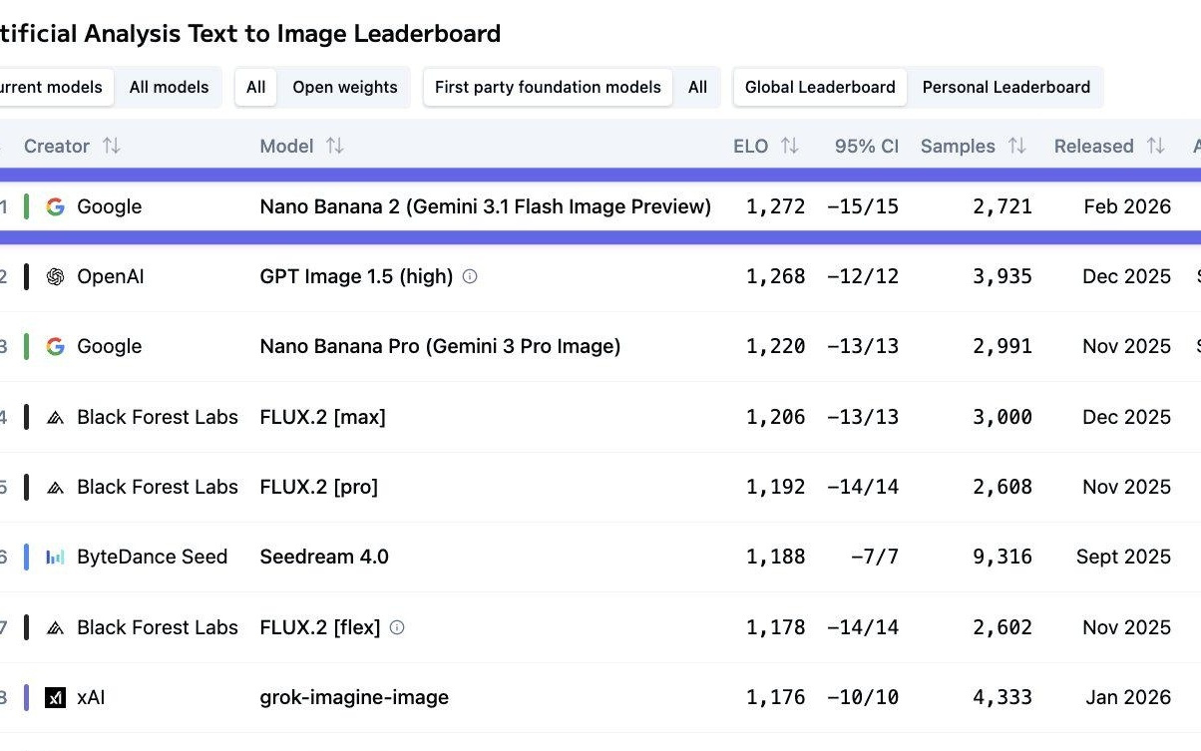Click the xAI logo icon
This screenshot has height=751, width=1201.
coord(56,698)
